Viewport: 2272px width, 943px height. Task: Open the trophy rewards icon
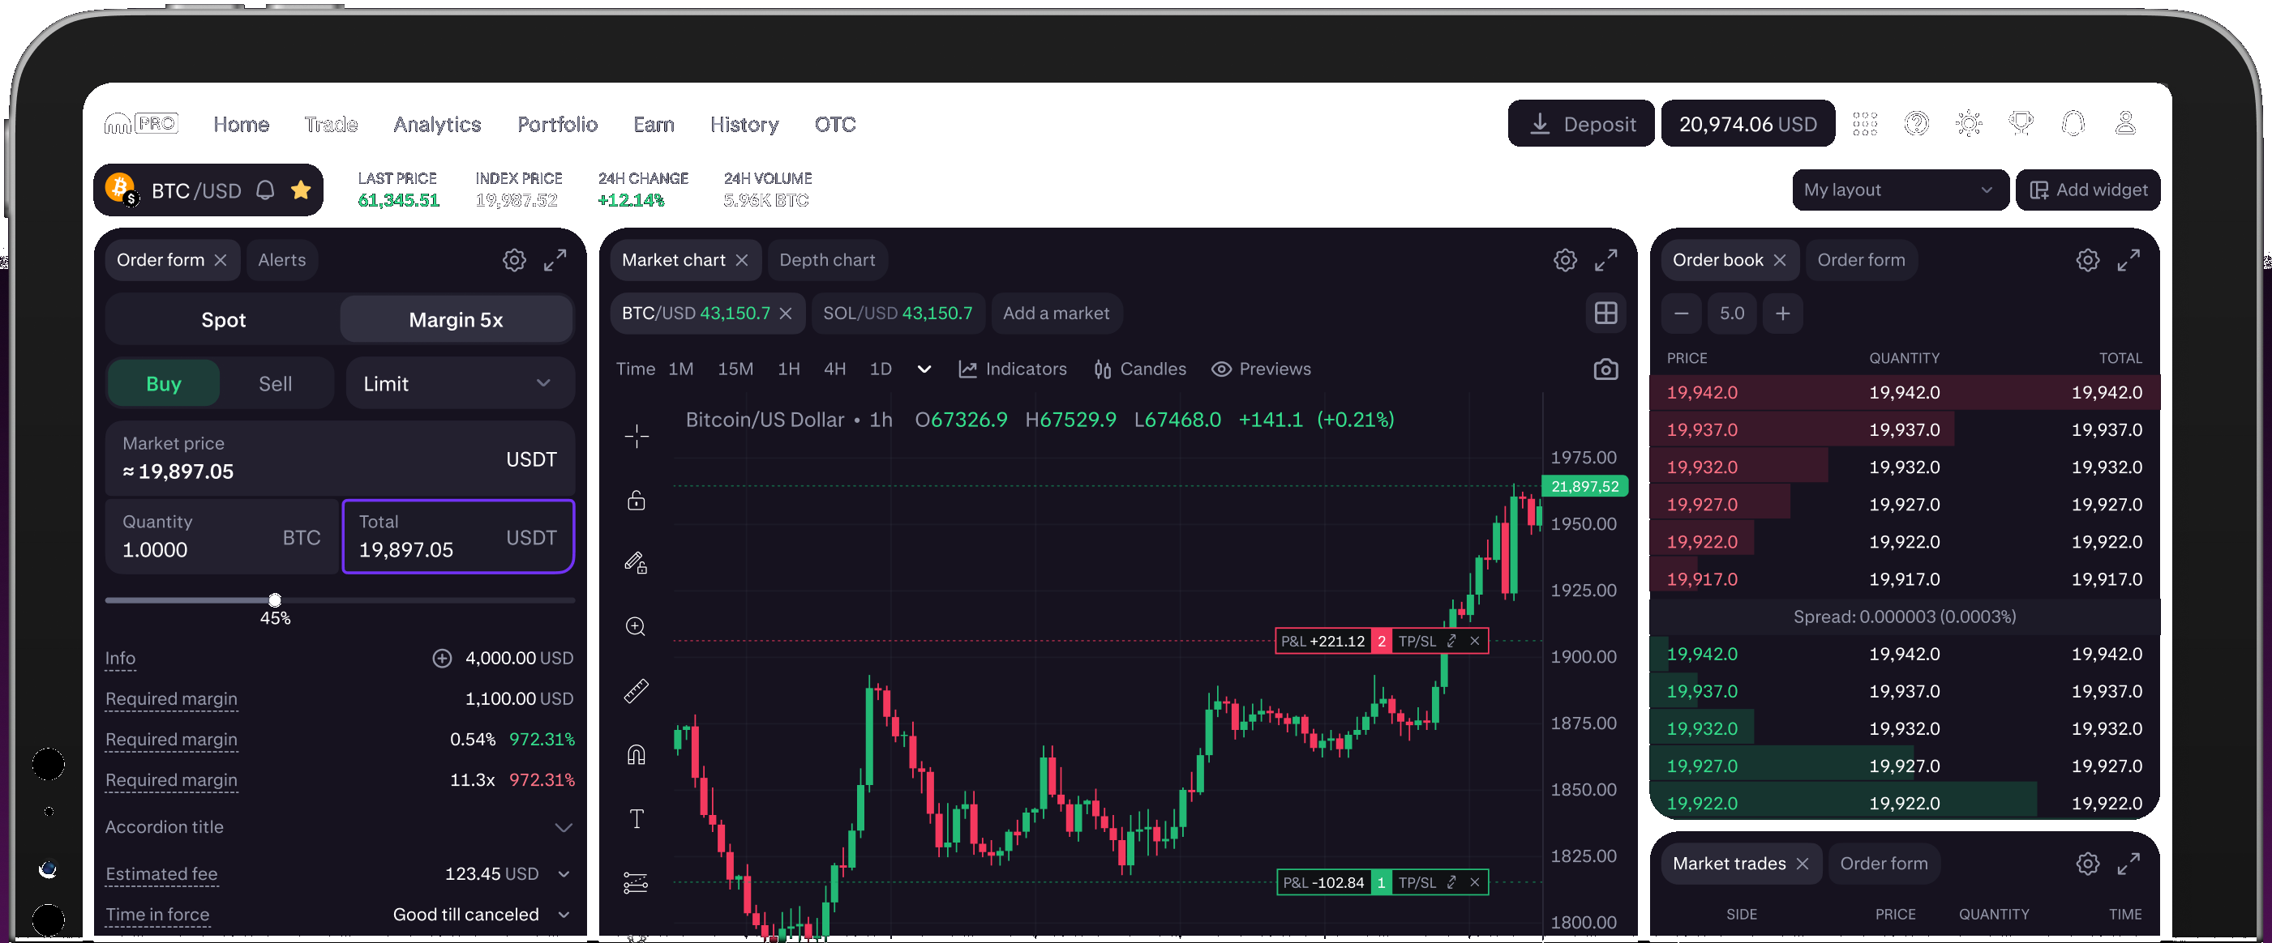[x=2021, y=124]
